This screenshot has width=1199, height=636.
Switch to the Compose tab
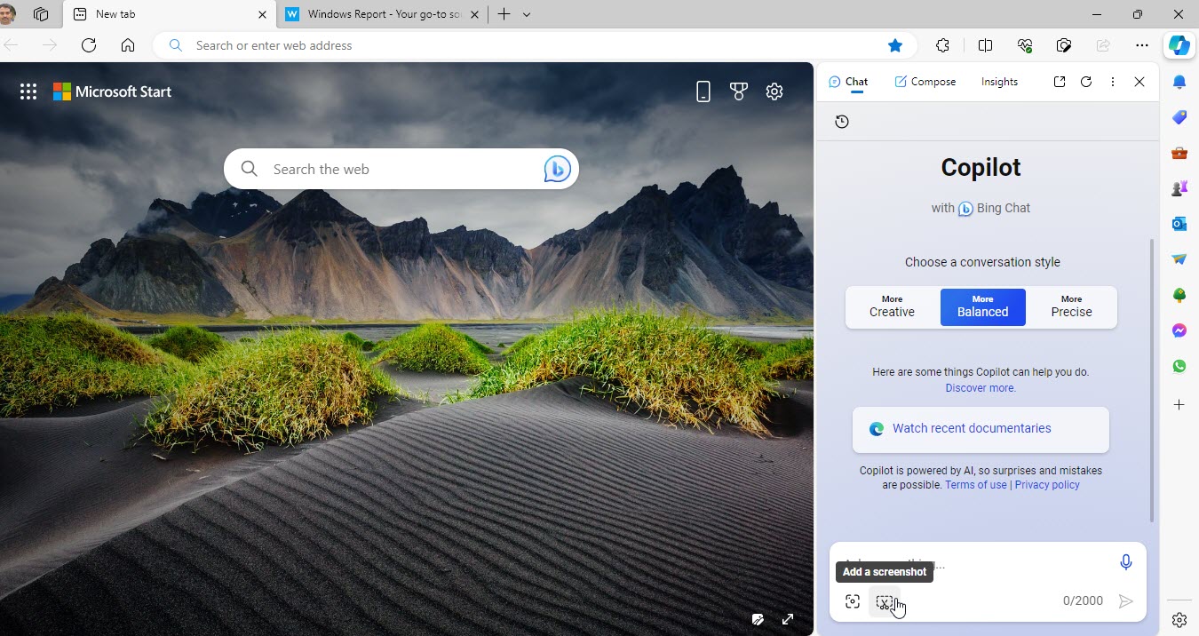[x=925, y=82]
